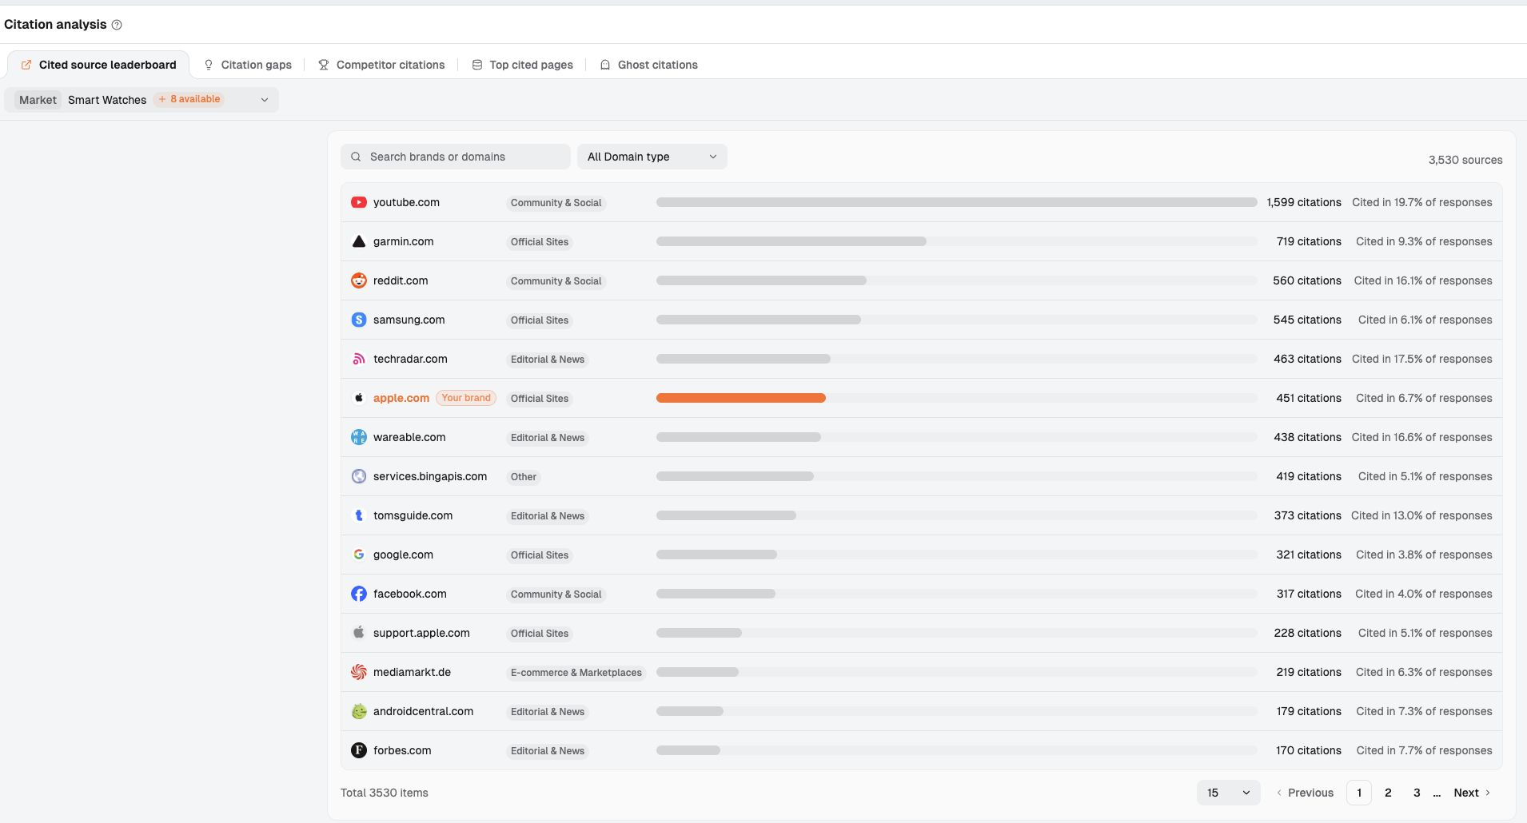
Task: Click the 451 citations value
Action: 1309,399
